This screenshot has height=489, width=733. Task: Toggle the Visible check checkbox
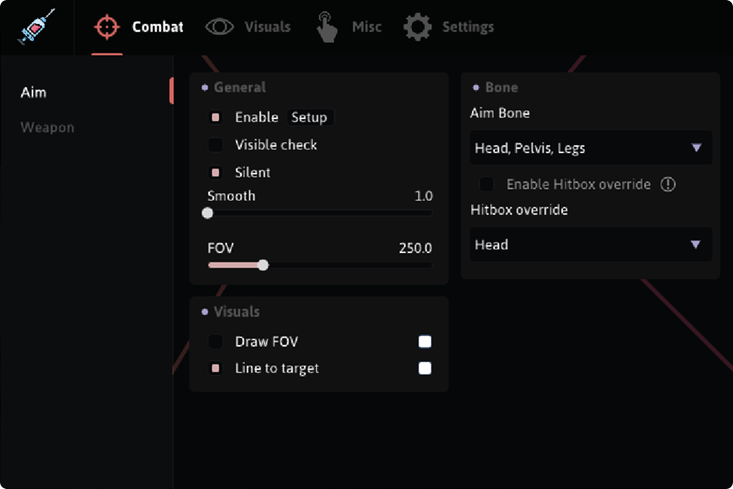(216, 145)
